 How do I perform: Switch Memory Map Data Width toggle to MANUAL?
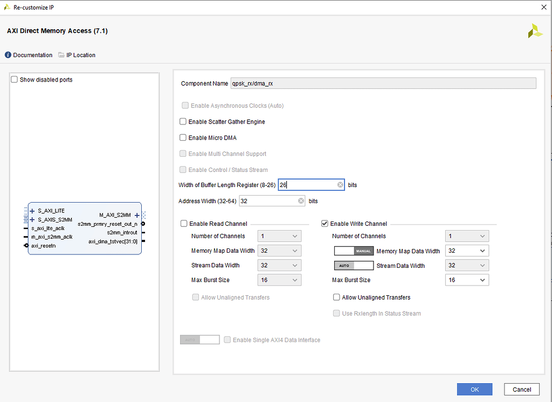point(354,251)
